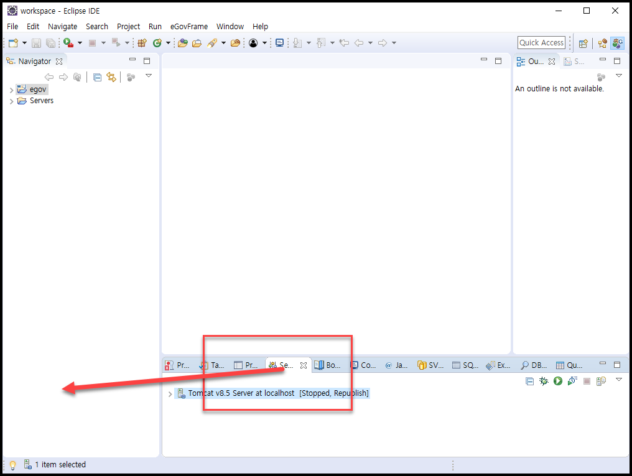This screenshot has width=632, height=476.
Task: Click the Quick Access field
Action: [x=541, y=42]
